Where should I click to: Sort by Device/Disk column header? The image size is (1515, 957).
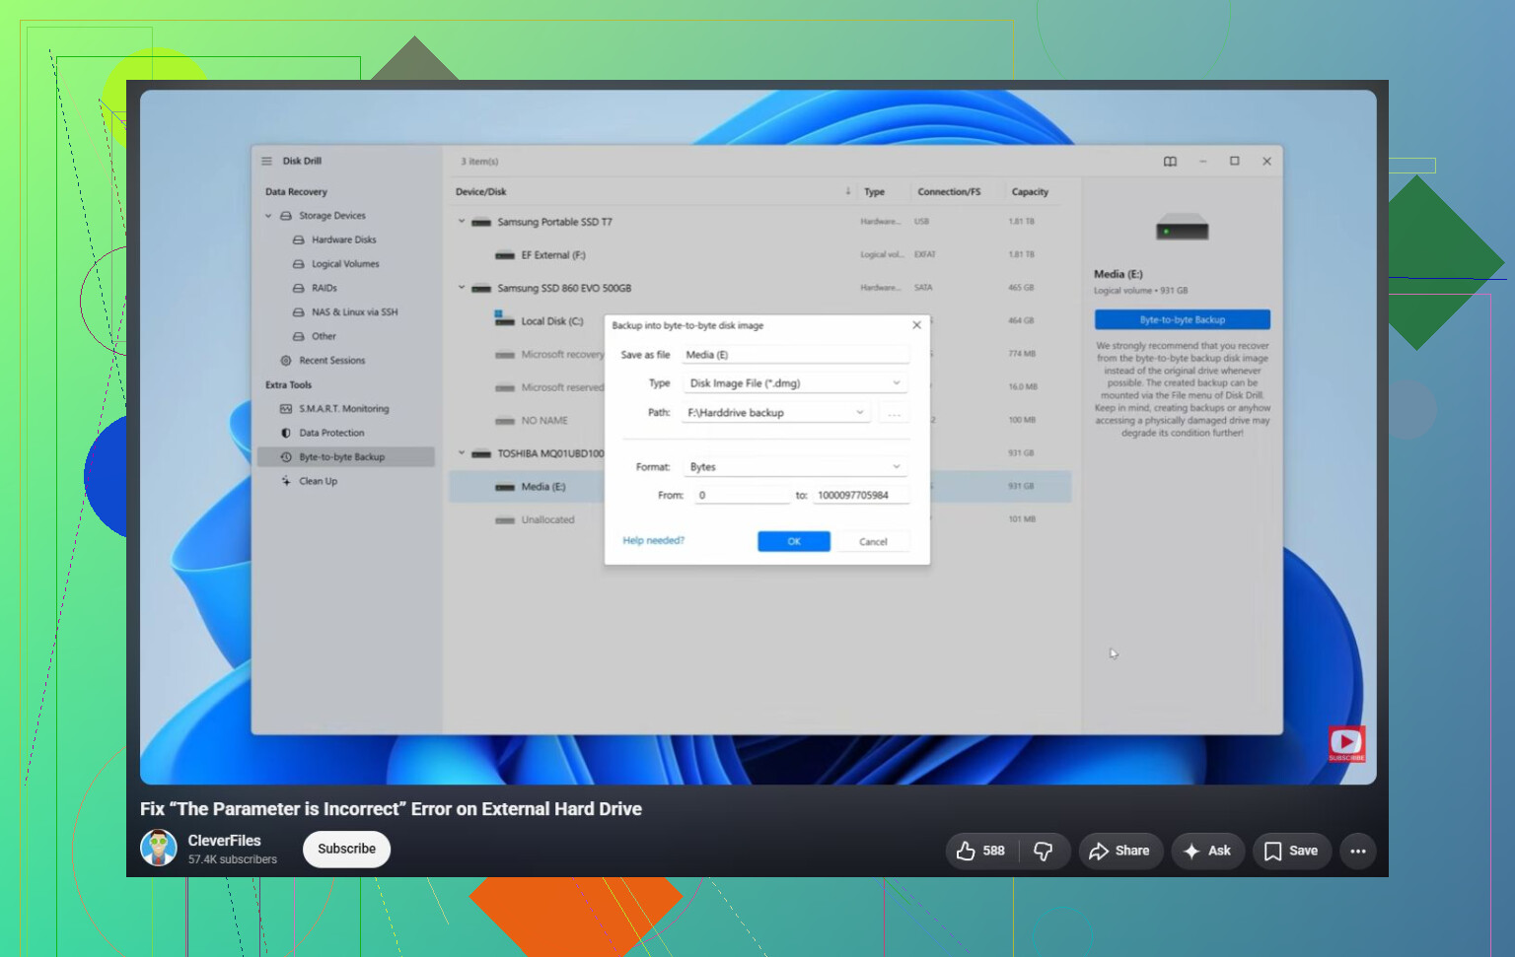coord(481,192)
